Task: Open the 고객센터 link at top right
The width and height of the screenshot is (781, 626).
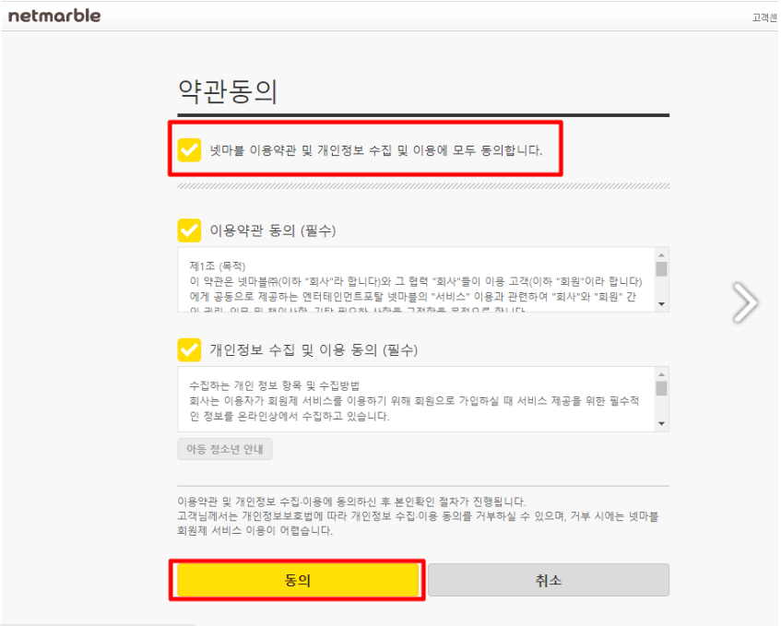Action: coord(764,18)
